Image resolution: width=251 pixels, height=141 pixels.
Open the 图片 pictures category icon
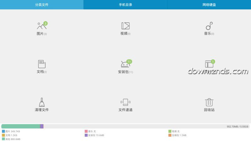click(x=42, y=26)
